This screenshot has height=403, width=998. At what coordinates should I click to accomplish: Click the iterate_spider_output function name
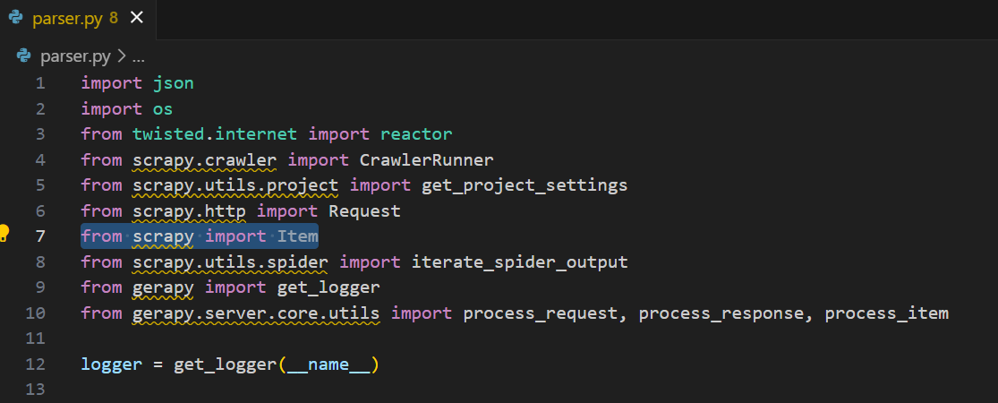[x=519, y=262]
